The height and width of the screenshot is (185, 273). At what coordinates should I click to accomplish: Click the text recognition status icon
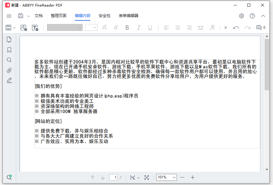[9, 177]
